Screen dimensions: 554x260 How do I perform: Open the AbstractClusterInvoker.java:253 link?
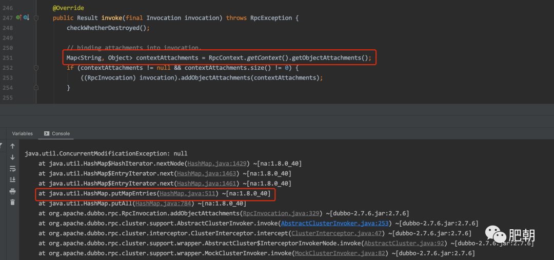click(x=334, y=223)
